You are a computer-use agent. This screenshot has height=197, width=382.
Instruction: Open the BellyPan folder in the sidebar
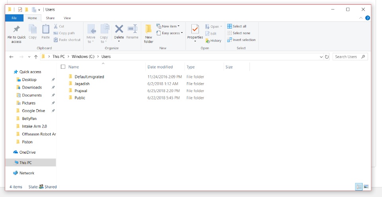29,118
